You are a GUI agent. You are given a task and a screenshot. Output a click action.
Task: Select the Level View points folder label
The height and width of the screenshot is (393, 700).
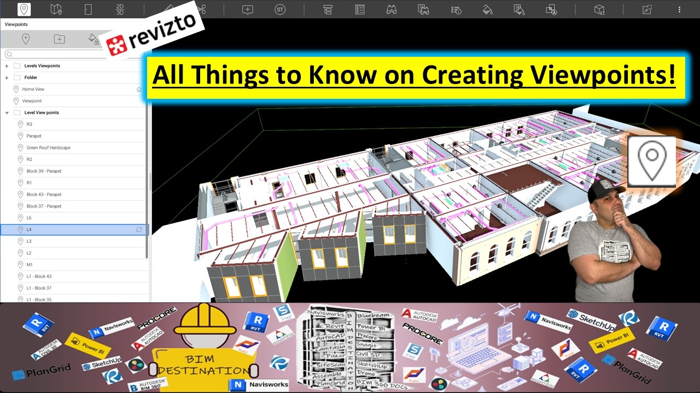42,112
